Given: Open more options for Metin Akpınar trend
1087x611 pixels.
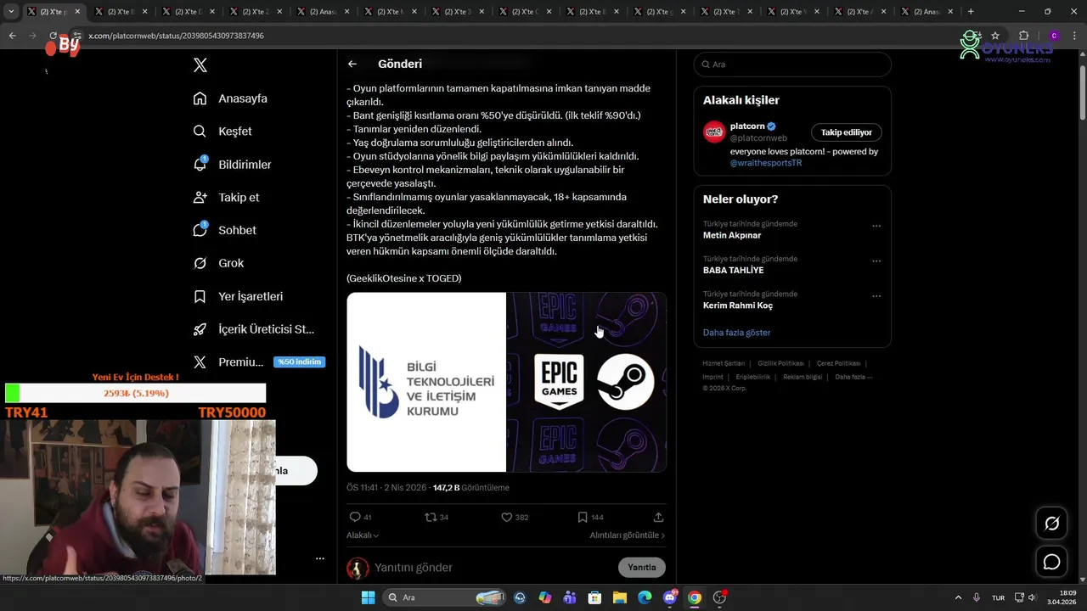Looking at the screenshot, I should 876,226.
